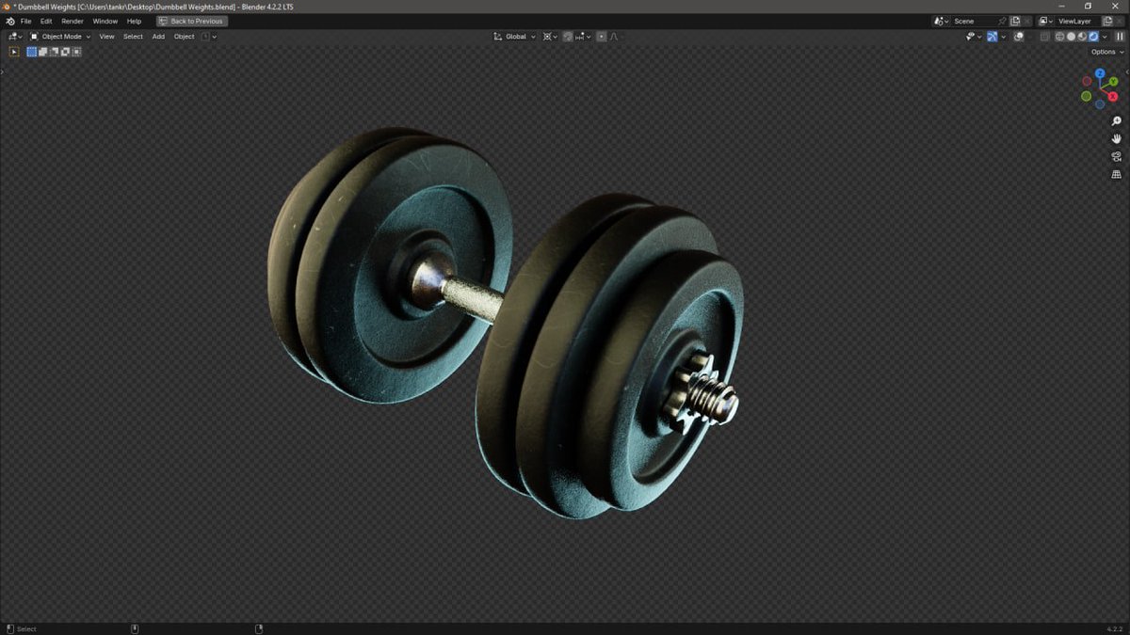Click the Back to Previous button

point(191,21)
